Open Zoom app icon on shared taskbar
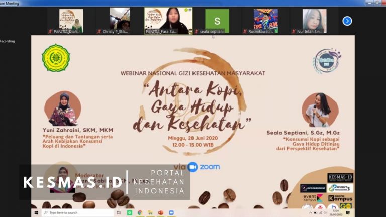This screenshot has width=386, height=217. point(171,213)
